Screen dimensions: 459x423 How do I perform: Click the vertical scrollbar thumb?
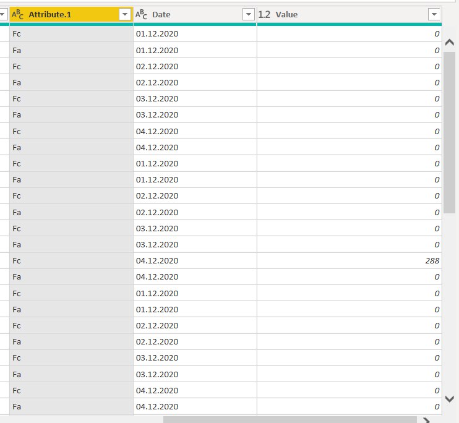point(449,132)
